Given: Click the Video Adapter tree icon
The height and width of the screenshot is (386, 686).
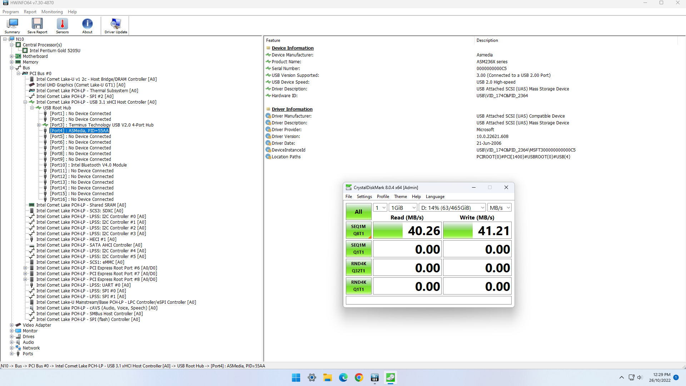Looking at the screenshot, I should [x=18, y=325].
